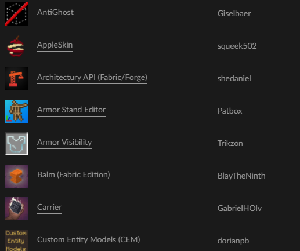This screenshot has height=251, width=300.
Task: Click the Armor Stand Editor icon
Action: tap(16, 111)
